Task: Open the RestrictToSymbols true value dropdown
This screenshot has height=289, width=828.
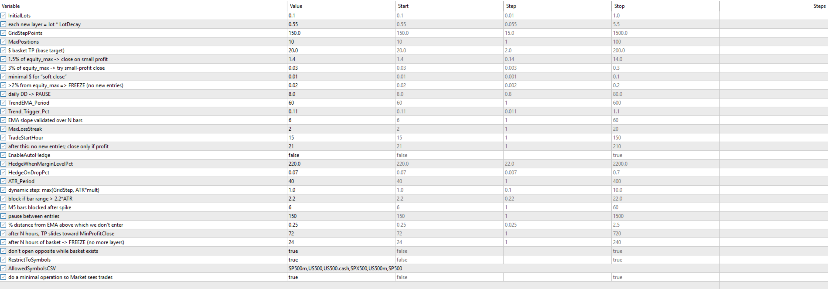Action: pos(341,260)
